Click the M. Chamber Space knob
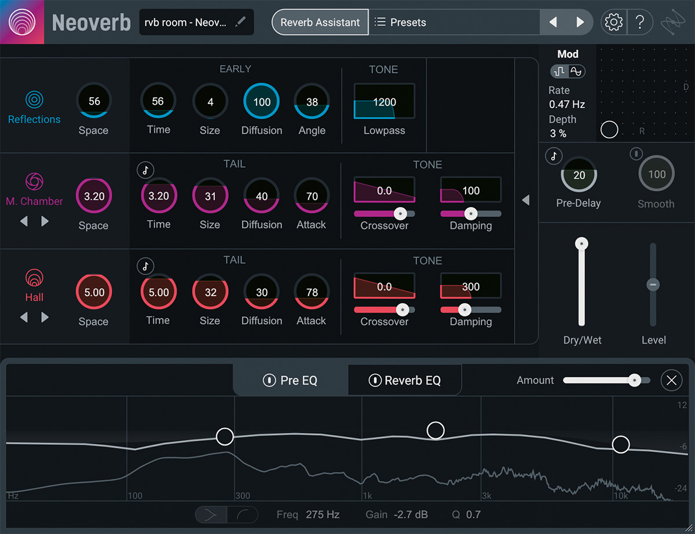The image size is (695, 534). pyautogui.click(x=94, y=196)
